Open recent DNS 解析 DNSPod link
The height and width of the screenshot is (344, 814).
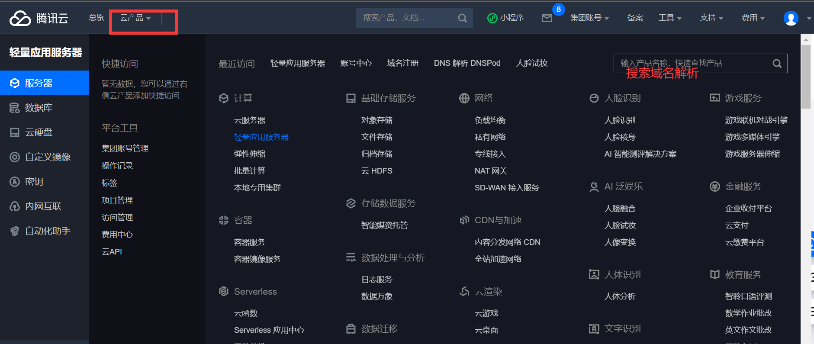pyautogui.click(x=467, y=63)
